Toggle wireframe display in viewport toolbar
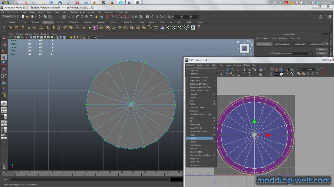 (x=57, y=37)
